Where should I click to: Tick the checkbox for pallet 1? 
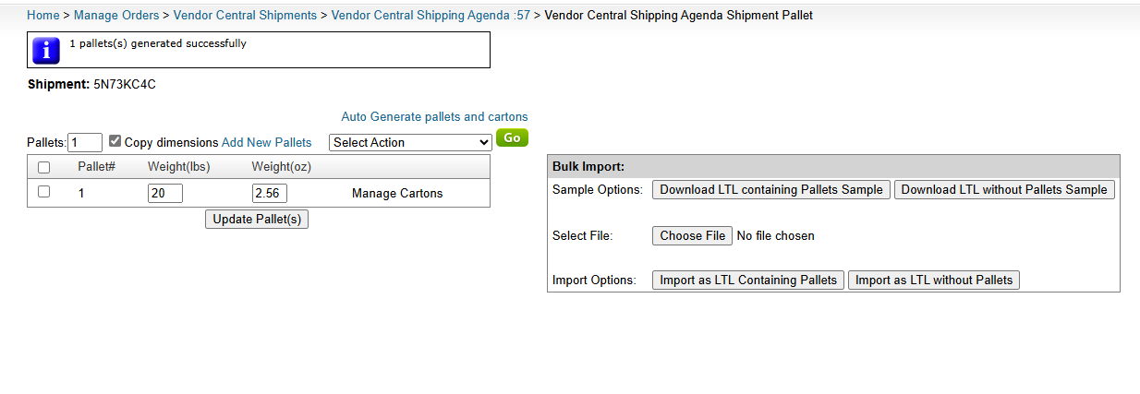pos(43,193)
